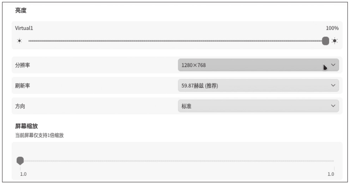Click the chevron arrow on the 分辨率 combo box
350x185 pixels.
333,65
